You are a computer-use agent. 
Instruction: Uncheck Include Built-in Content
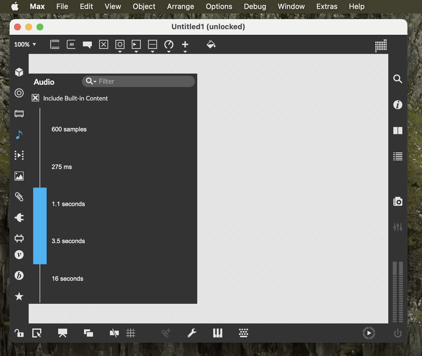point(35,98)
